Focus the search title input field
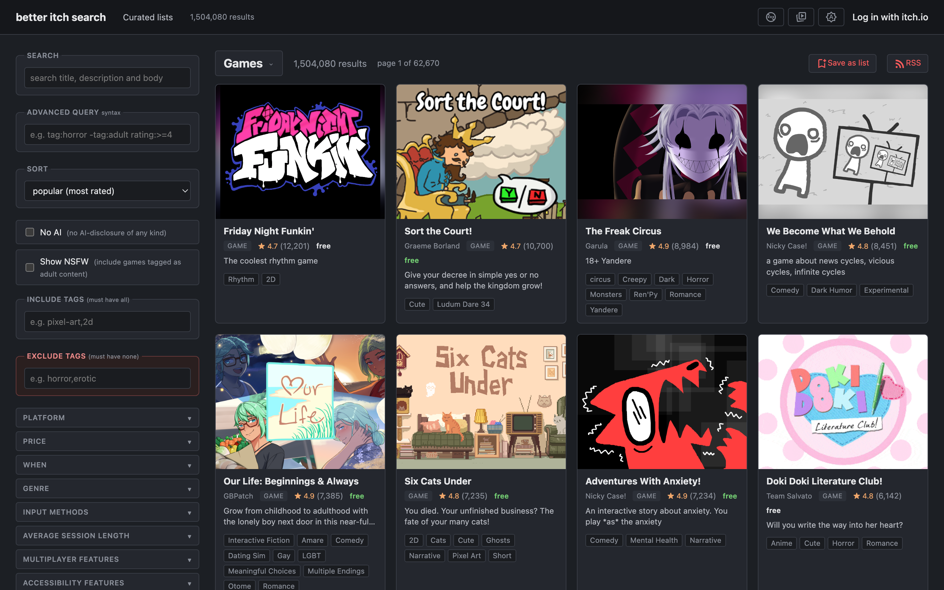 pyautogui.click(x=108, y=78)
